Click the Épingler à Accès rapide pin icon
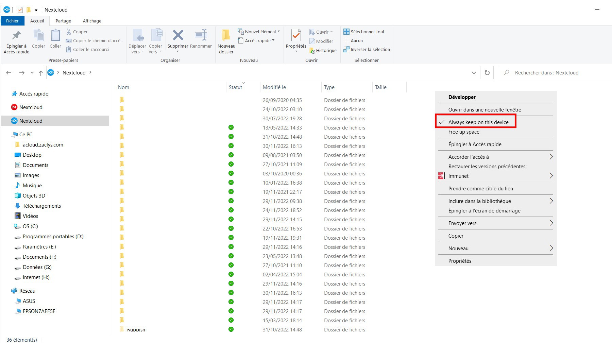Screen dimensions: 612x343 coord(16,35)
